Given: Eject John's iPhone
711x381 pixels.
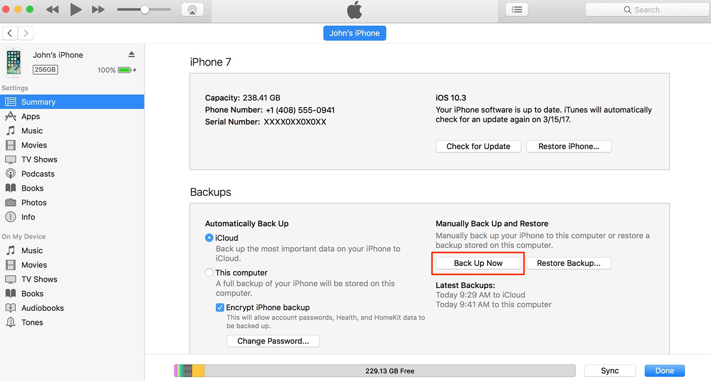Looking at the screenshot, I should (132, 54).
